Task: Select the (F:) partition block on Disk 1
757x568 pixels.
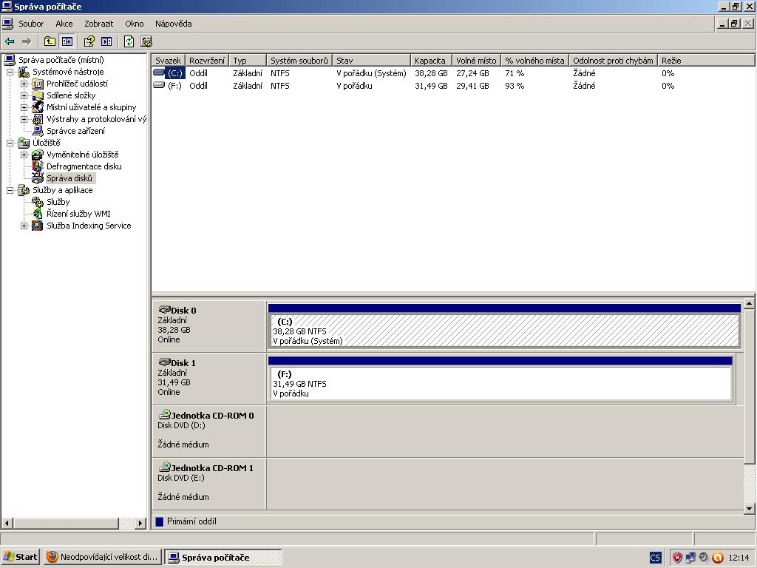Action: [500, 384]
